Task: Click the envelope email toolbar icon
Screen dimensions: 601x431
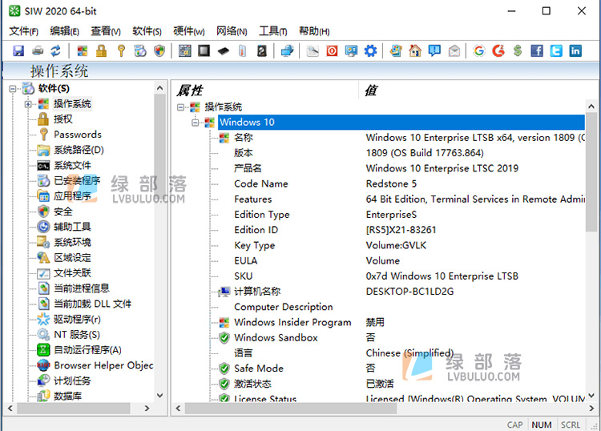Action: tap(454, 50)
